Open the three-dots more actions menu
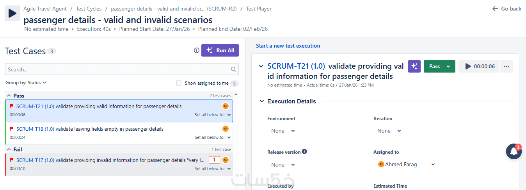Viewport: 526px width, 190px height. (506, 66)
